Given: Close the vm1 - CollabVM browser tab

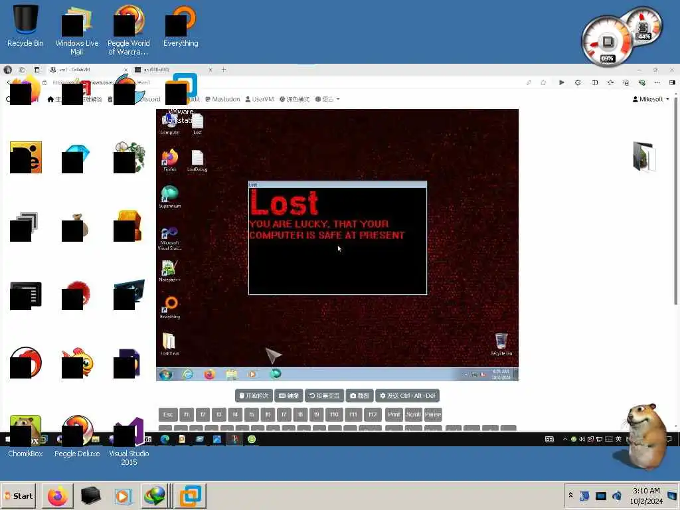Looking at the screenshot, I should (x=126, y=69).
